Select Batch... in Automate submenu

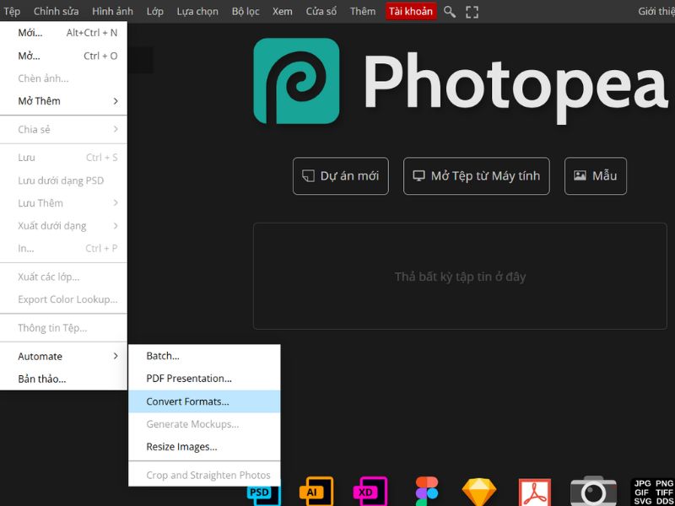204,356
